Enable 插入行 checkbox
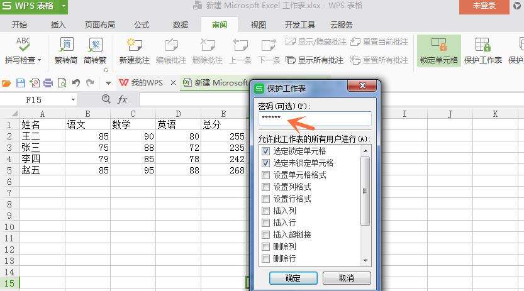 (x=265, y=222)
